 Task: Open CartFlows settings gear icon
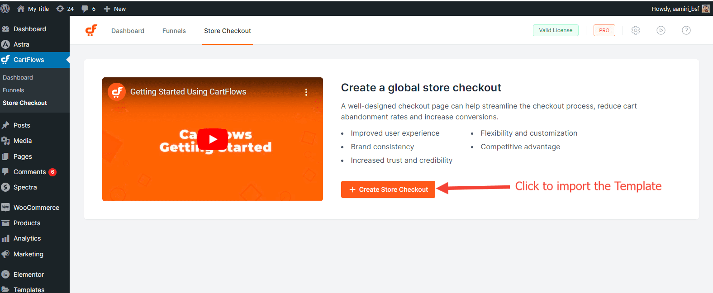[x=636, y=30]
